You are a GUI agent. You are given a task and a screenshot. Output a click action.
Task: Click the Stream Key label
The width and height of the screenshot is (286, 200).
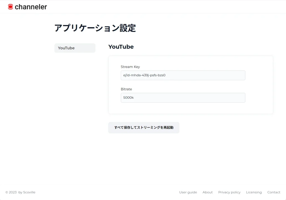click(130, 67)
